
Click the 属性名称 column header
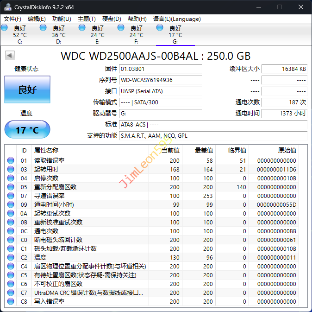(x=46, y=150)
